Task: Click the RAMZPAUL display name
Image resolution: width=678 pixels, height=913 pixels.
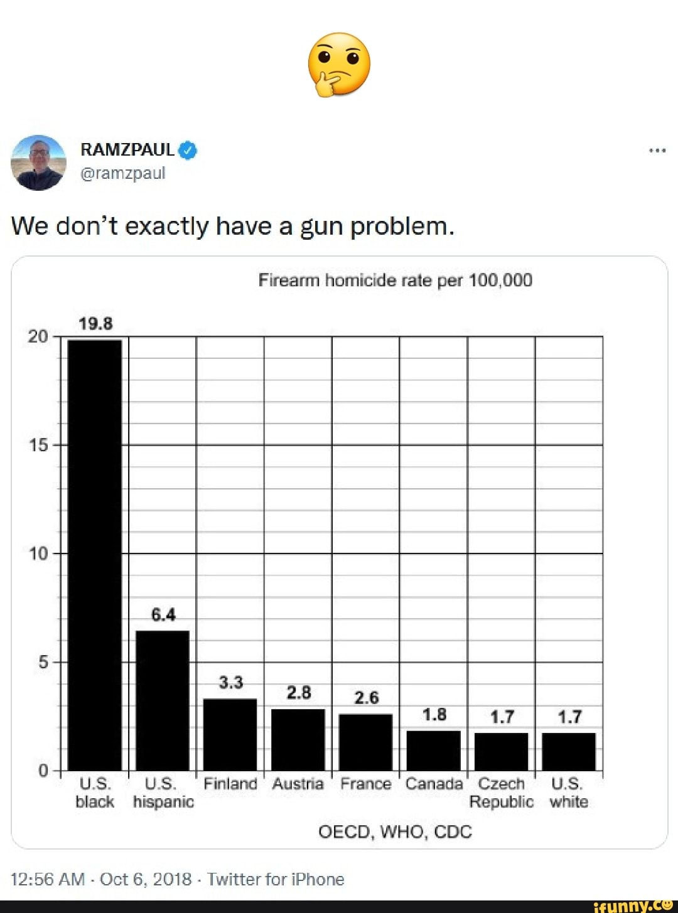Action: [127, 150]
